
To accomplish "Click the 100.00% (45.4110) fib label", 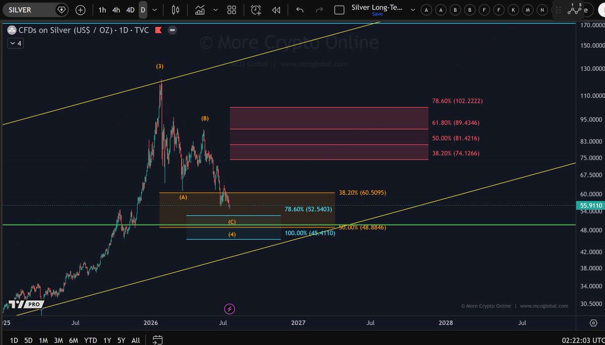I will pyautogui.click(x=310, y=234).
